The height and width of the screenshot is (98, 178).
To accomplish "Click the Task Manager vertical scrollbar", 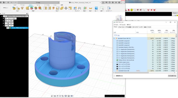I will tap(176, 53).
